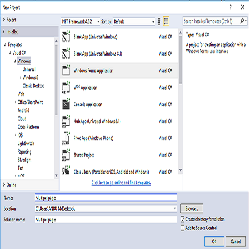Click the Shared Project template icon
The height and width of the screenshot is (249, 249).
tap(66, 155)
